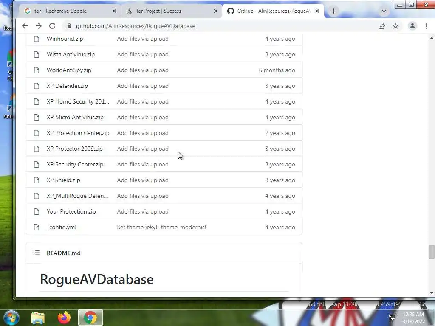Image resolution: width=435 pixels, height=326 pixels.
Task: Open a new tab with the plus button
Action: tap(333, 11)
